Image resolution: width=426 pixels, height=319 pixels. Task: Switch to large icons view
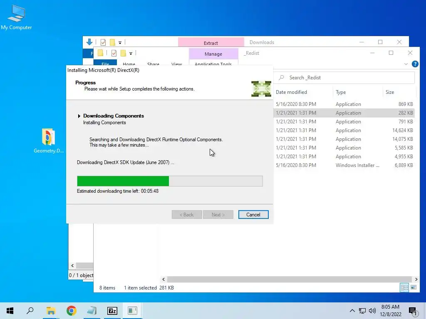click(x=414, y=287)
